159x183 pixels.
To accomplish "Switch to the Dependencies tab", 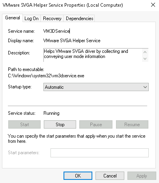I will click(79, 19).
